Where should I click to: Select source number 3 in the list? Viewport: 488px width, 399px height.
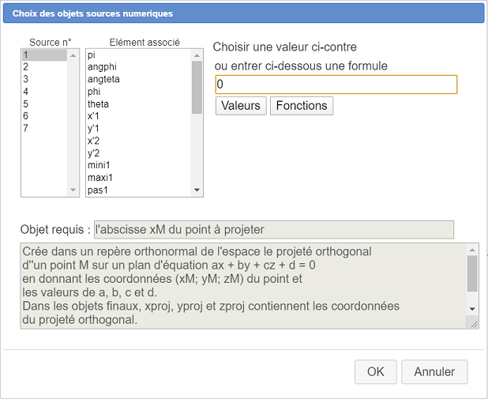coord(44,79)
